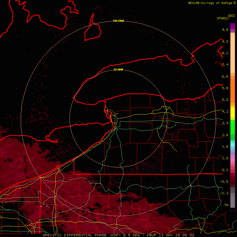The width and height of the screenshot is (237, 237).
Task: Click the 6.6 value on the color scale
Action: [x=225, y=76]
